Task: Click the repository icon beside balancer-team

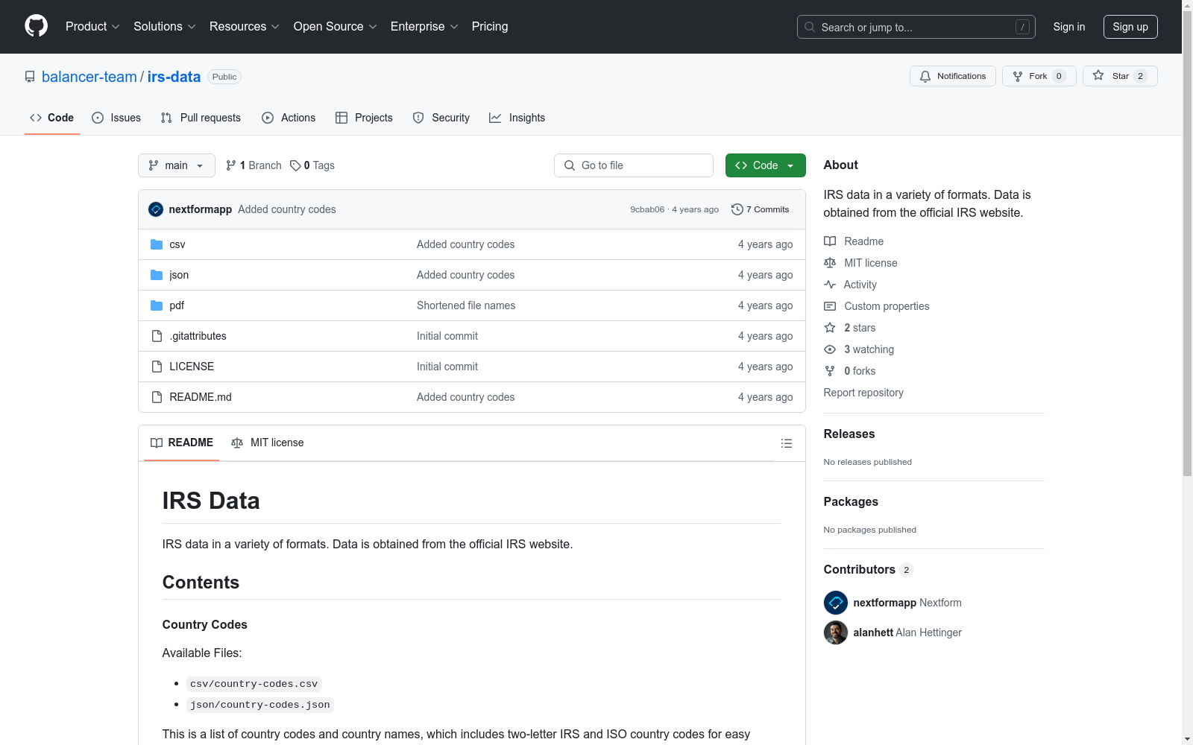Action: pos(30,77)
